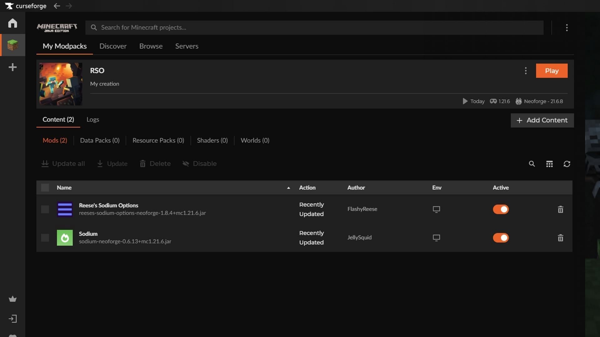
Task: Refresh the mod list icon
Action: [567, 164]
